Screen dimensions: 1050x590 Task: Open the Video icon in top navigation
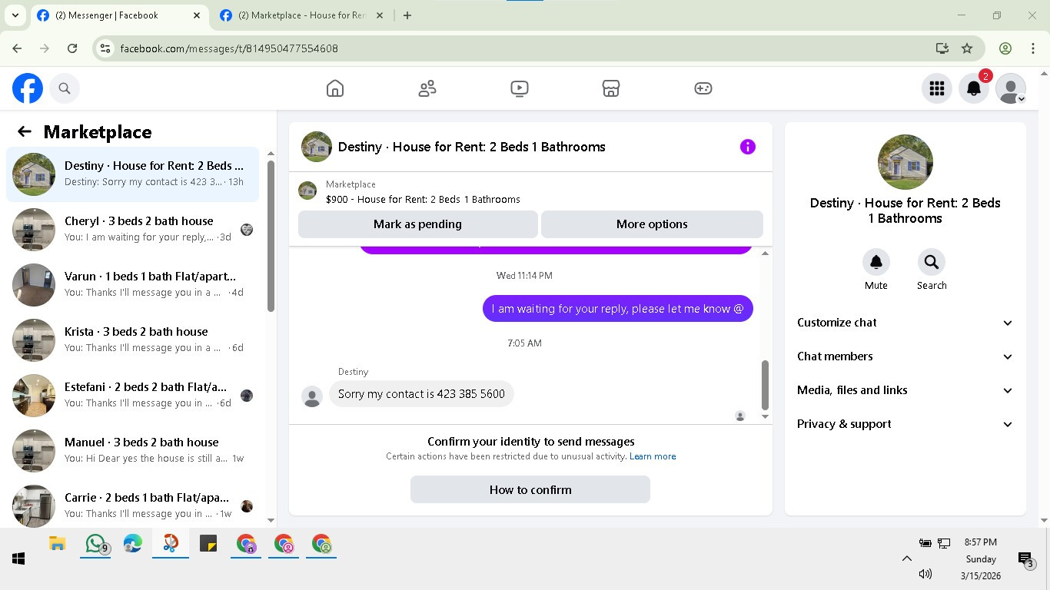pos(520,88)
